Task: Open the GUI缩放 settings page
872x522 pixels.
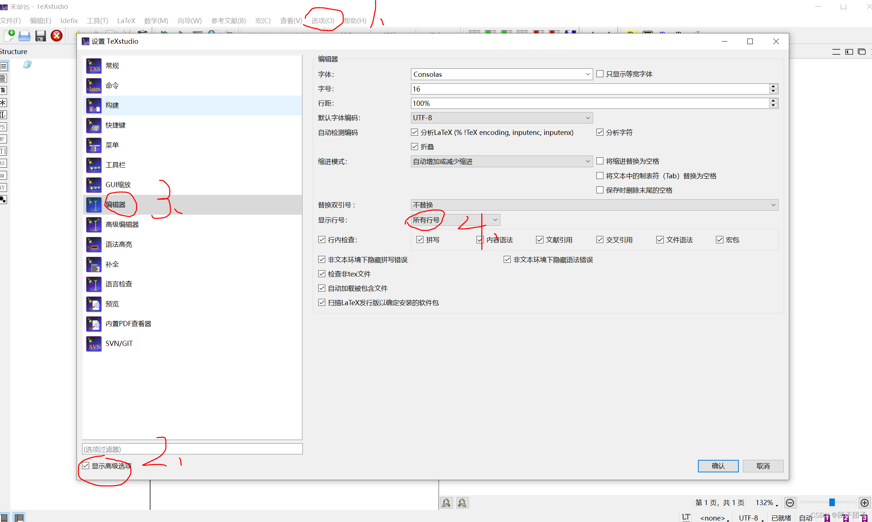Action: pos(192,185)
